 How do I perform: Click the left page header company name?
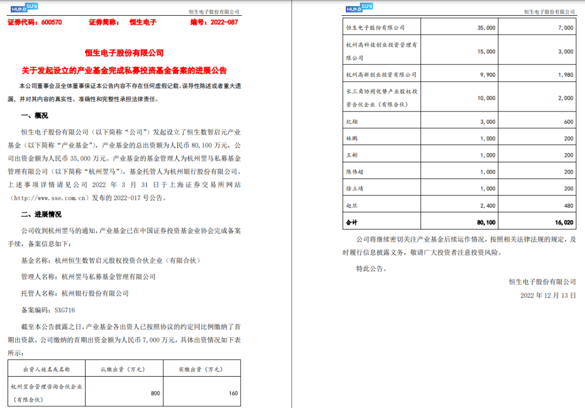click(x=214, y=12)
